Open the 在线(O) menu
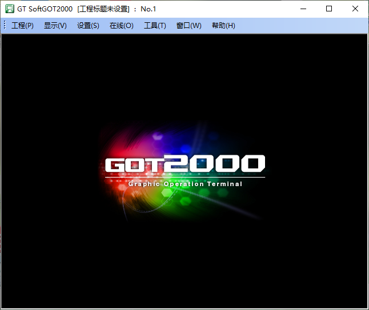369x310 pixels. tap(122, 25)
